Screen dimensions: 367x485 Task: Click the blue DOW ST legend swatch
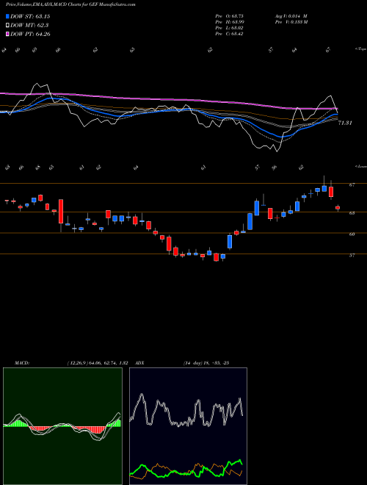[7, 16]
